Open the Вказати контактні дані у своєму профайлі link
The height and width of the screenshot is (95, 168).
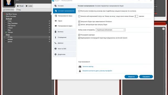(x=97, y=71)
